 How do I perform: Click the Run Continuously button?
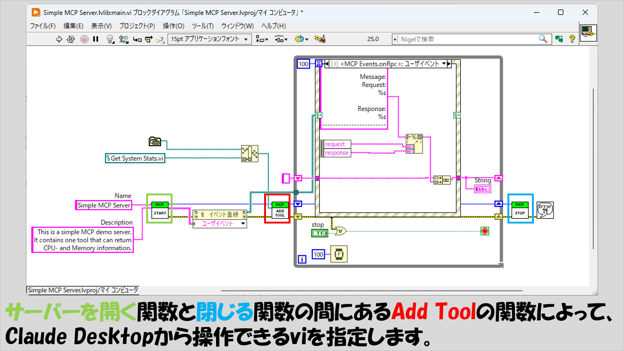[x=71, y=39]
